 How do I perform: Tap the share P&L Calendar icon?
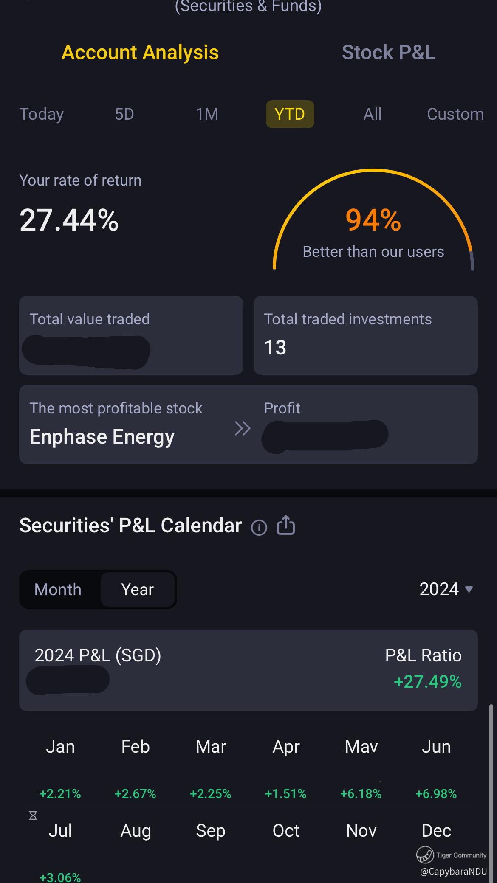[x=286, y=525]
